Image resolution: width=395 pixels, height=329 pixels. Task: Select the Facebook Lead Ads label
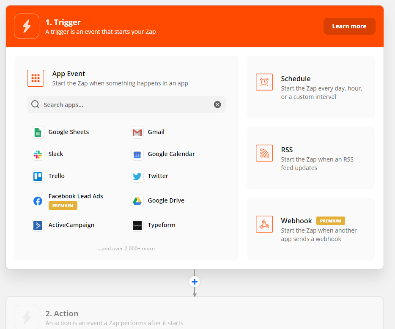point(76,196)
